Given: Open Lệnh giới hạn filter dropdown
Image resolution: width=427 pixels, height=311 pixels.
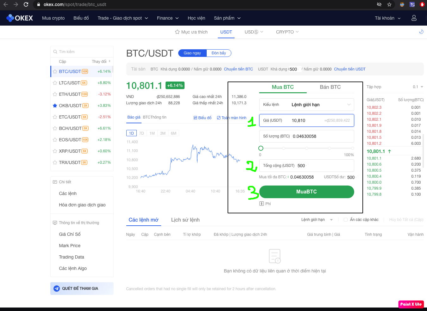Looking at the screenshot, I should (x=317, y=220).
